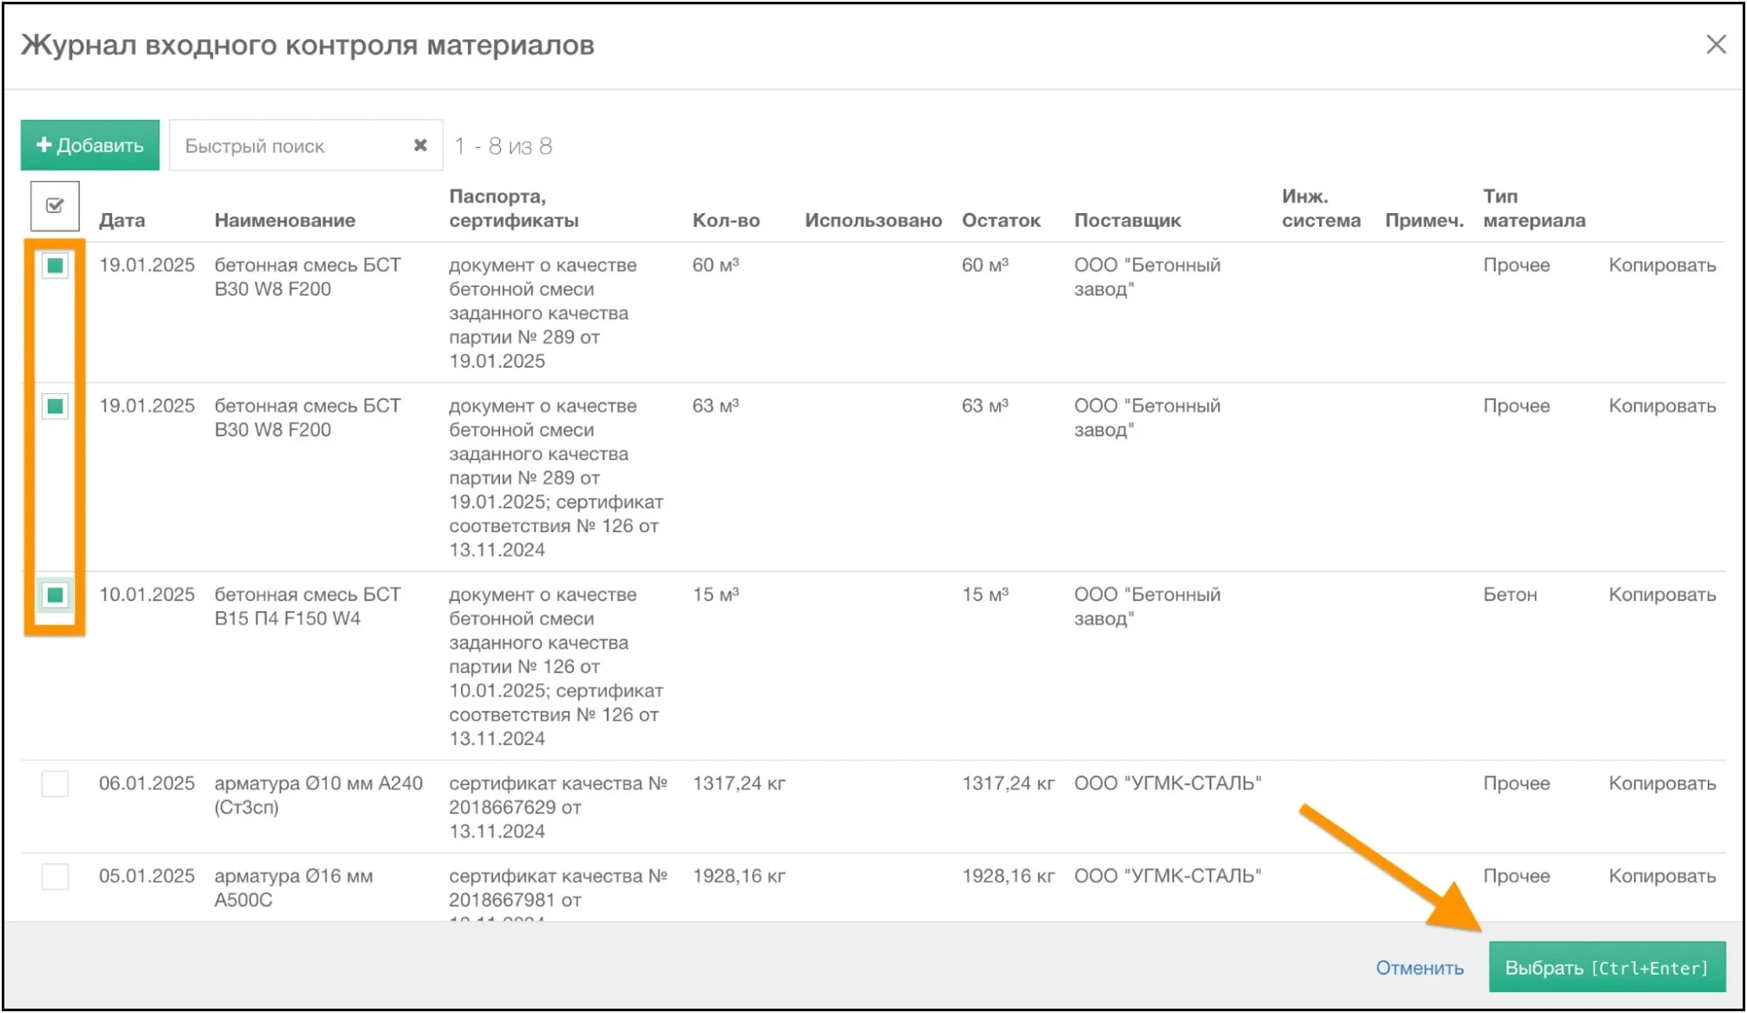Clear quick search with the X icon
Image resolution: width=1747 pixels, height=1013 pixels.
click(420, 145)
